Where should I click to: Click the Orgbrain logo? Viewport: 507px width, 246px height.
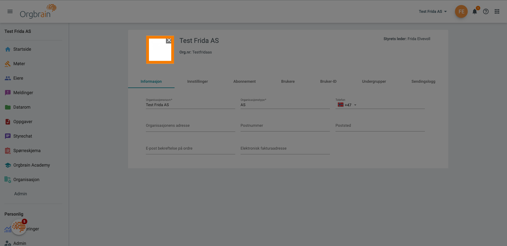click(38, 11)
